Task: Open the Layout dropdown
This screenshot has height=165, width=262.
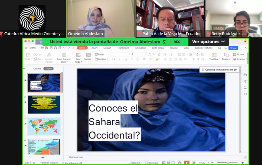Action: point(88,56)
